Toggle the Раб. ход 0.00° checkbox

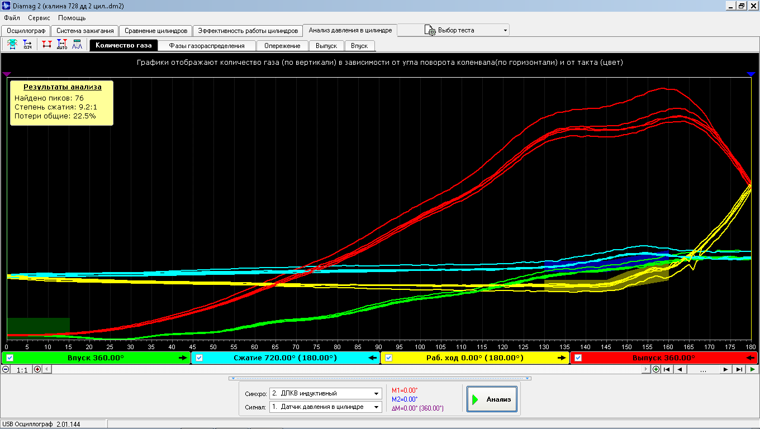pyautogui.click(x=389, y=358)
